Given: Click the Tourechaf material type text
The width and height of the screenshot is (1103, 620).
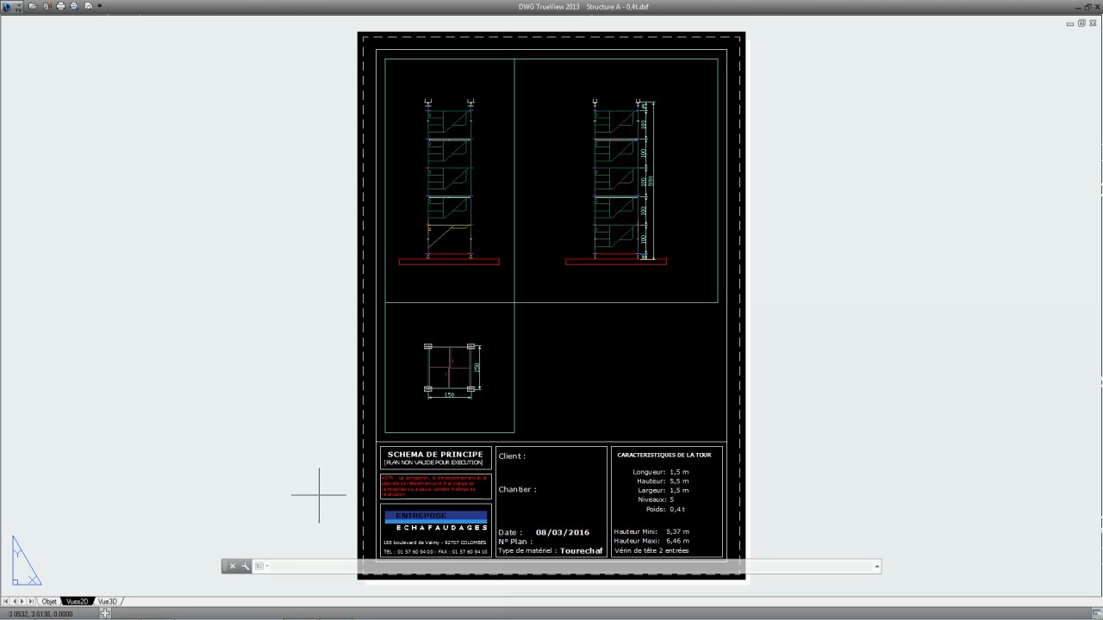Looking at the screenshot, I should tap(581, 550).
